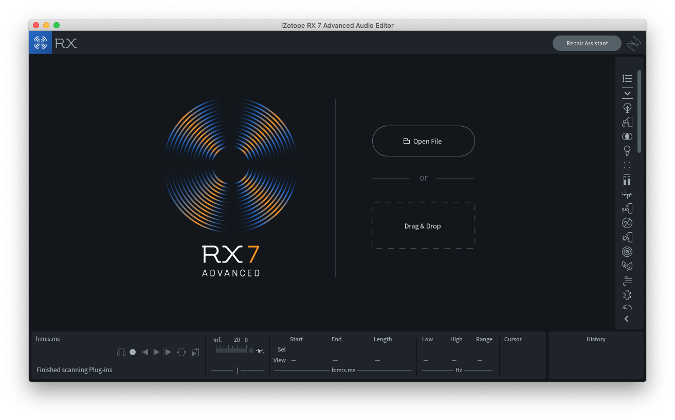This screenshot has height=420, width=675.
Task: Click the Cursor label
Action: [513, 339]
